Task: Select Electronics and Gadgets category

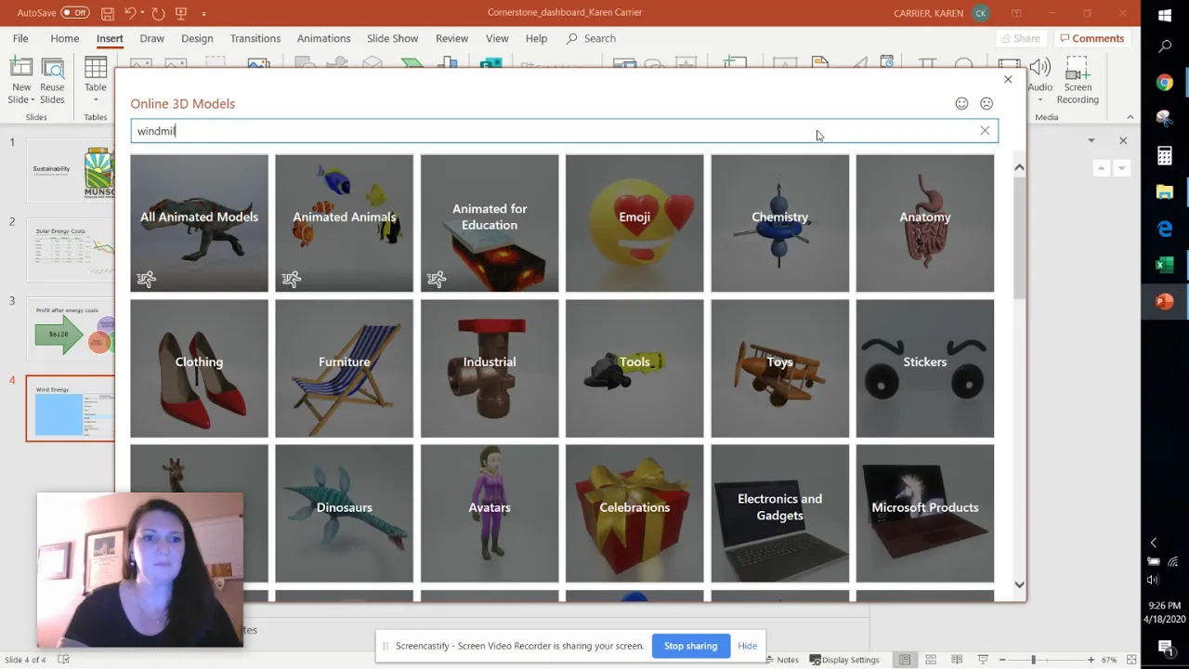Action: click(x=779, y=513)
